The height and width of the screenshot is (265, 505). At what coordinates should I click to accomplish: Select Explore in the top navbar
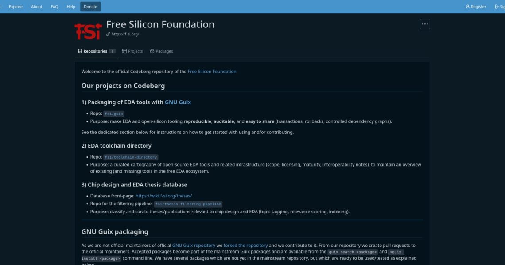click(x=16, y=7)
